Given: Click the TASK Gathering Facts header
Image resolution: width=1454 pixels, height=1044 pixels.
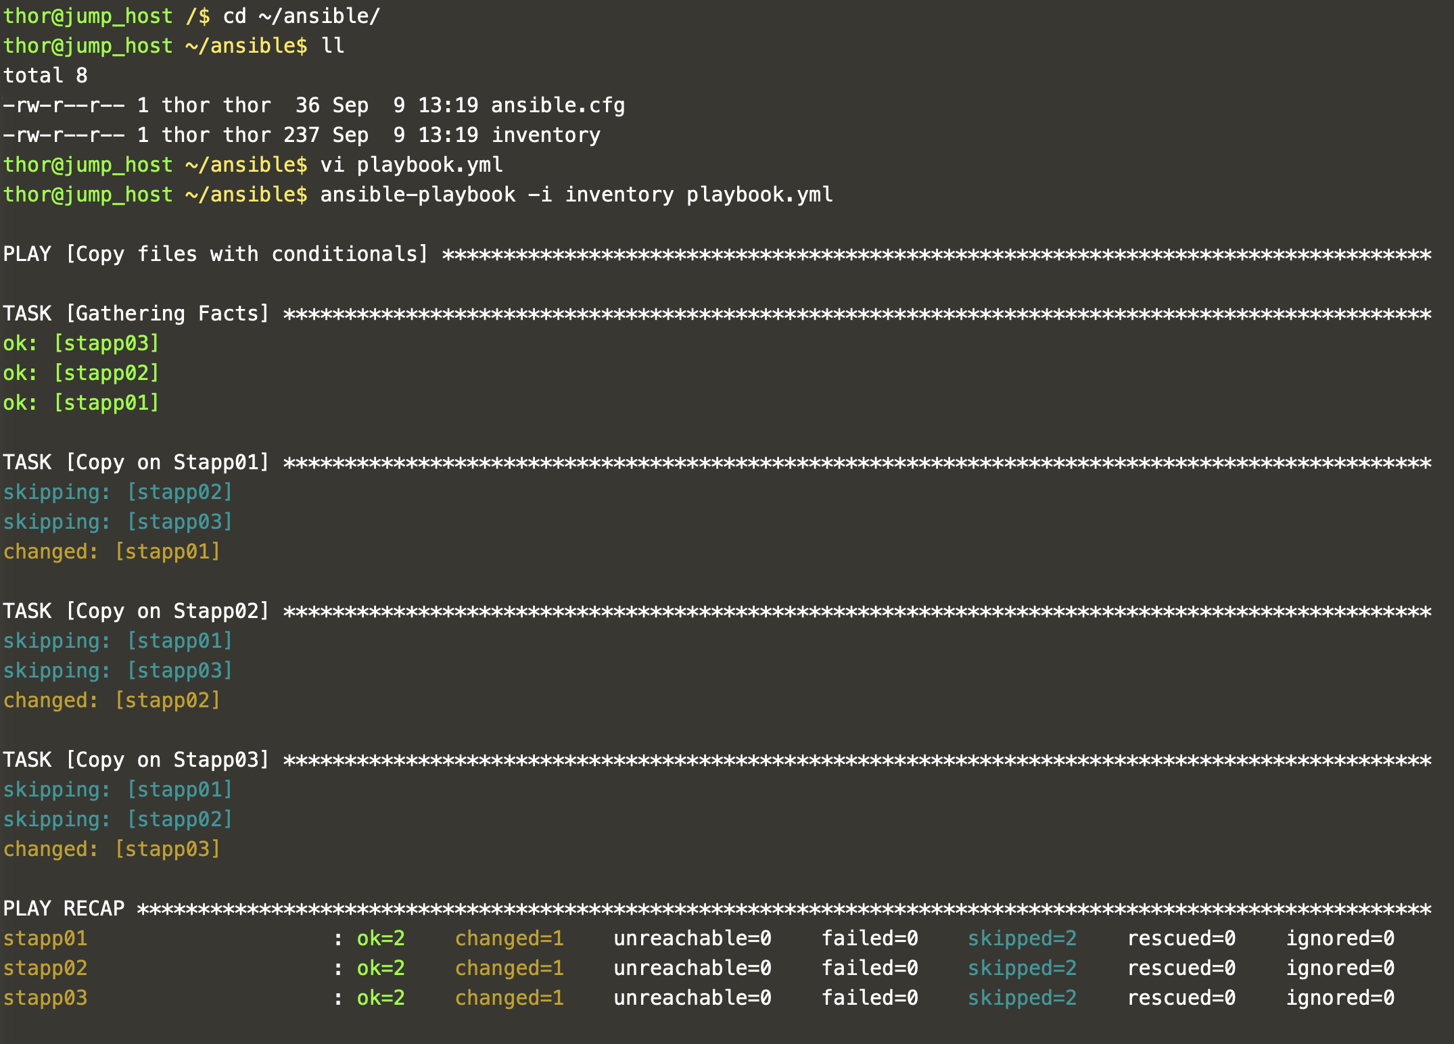Looking at the screenshot, I should point(136,314).
